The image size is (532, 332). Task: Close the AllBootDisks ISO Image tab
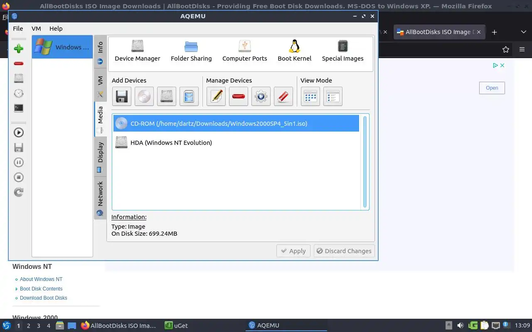(x=479, y=32)
